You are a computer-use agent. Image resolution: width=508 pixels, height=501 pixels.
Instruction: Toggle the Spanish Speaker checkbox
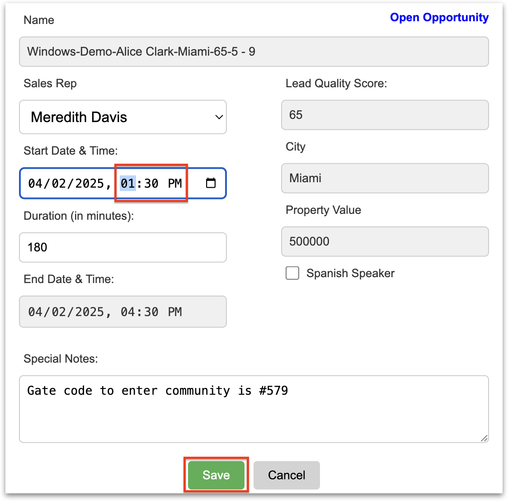tap(292, 273)
